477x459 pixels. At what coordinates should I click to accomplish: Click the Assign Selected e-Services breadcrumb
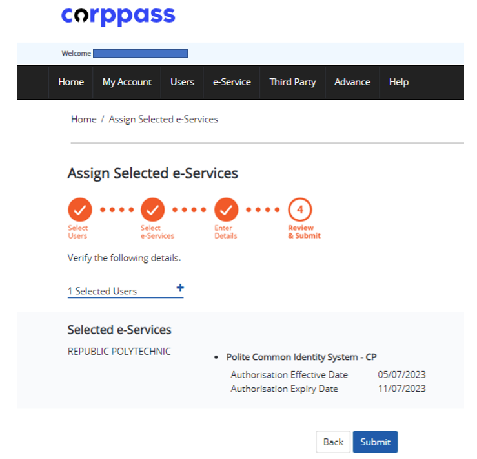click(163, 119)
